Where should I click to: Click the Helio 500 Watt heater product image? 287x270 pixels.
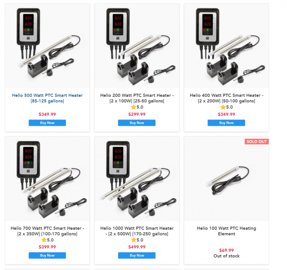(47, 46)
